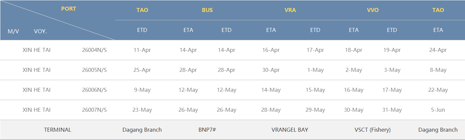
Task: Click the VSCT (Fishery) terminal
Action: click(373, 130)
